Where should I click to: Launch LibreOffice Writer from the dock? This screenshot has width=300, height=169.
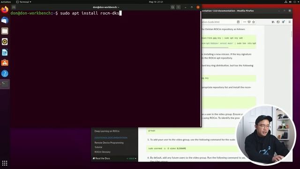[x=5, y=52]
